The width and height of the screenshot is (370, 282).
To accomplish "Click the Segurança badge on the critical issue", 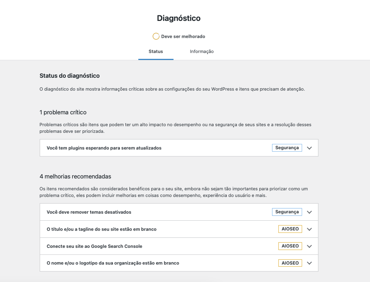I will pos(287,148).
